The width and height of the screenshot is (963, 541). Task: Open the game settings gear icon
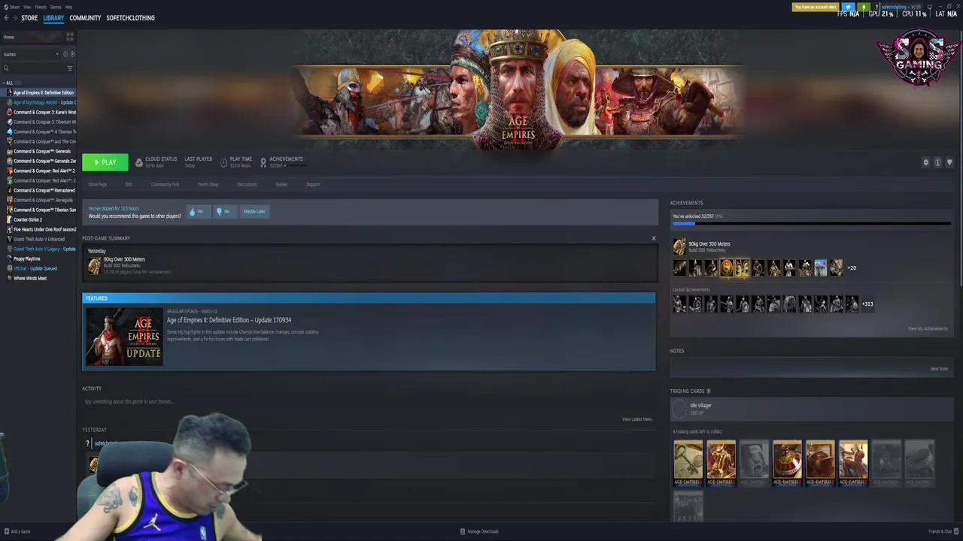[x=925, y=162]
